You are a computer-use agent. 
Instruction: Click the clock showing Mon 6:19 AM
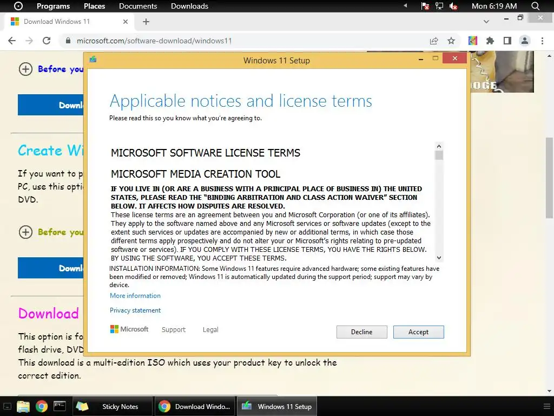494,6
